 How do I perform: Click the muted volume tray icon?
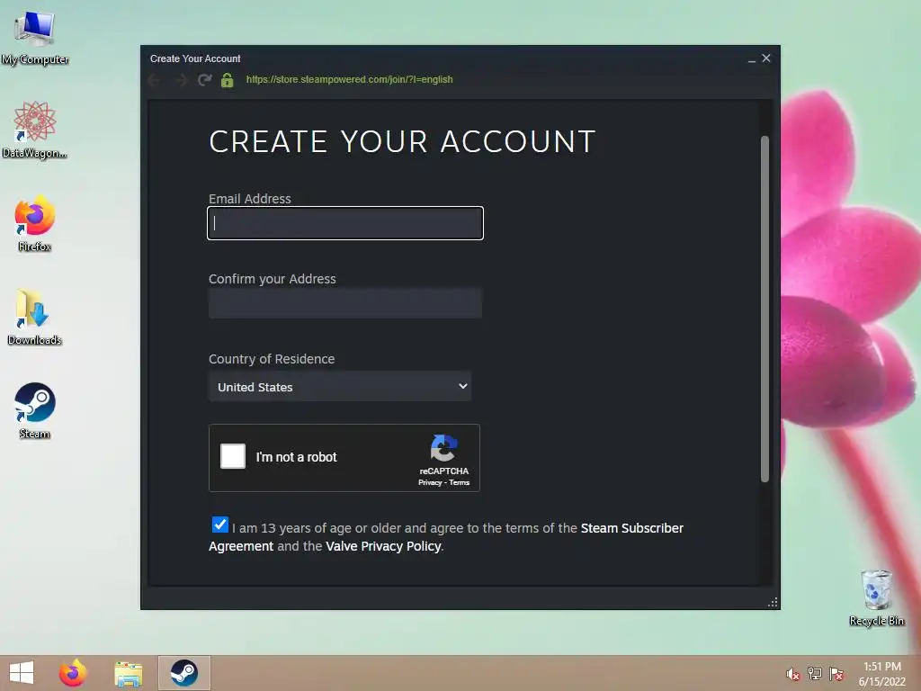(x=792, y=674)
